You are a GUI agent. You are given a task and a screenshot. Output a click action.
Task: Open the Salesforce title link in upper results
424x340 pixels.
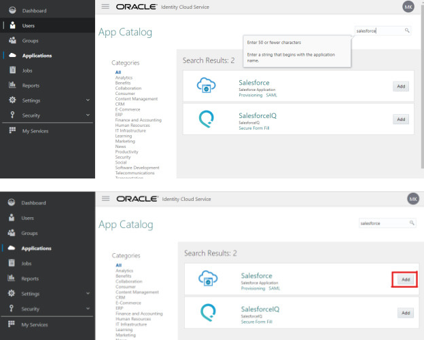pos(254,83)
